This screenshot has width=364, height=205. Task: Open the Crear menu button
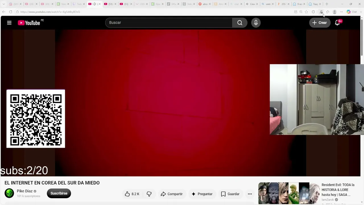[320, 23]
